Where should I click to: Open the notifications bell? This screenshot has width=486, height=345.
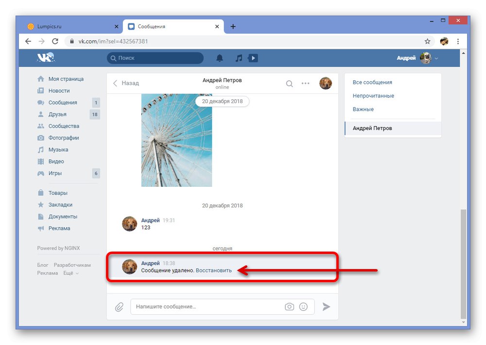point(220,58)
